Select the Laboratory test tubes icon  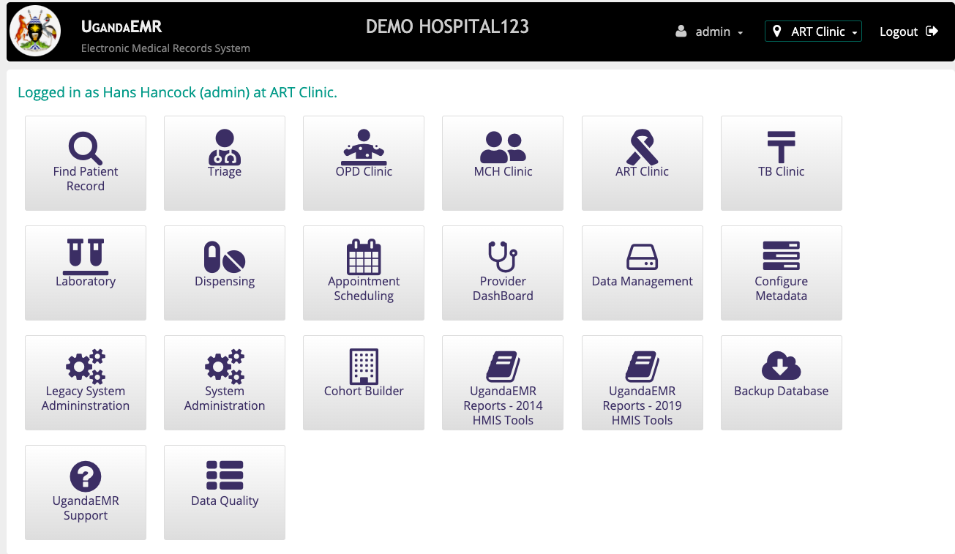pyautogui.click(x=86, y=256)
